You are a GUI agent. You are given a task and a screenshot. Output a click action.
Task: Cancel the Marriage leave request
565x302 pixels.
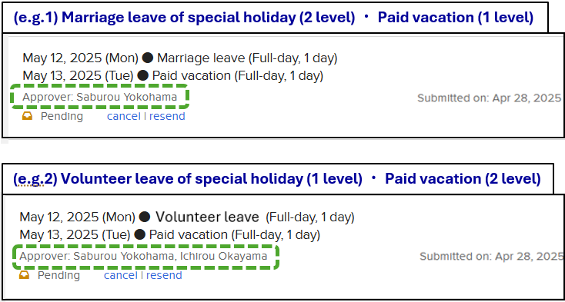tap(124, 117)
